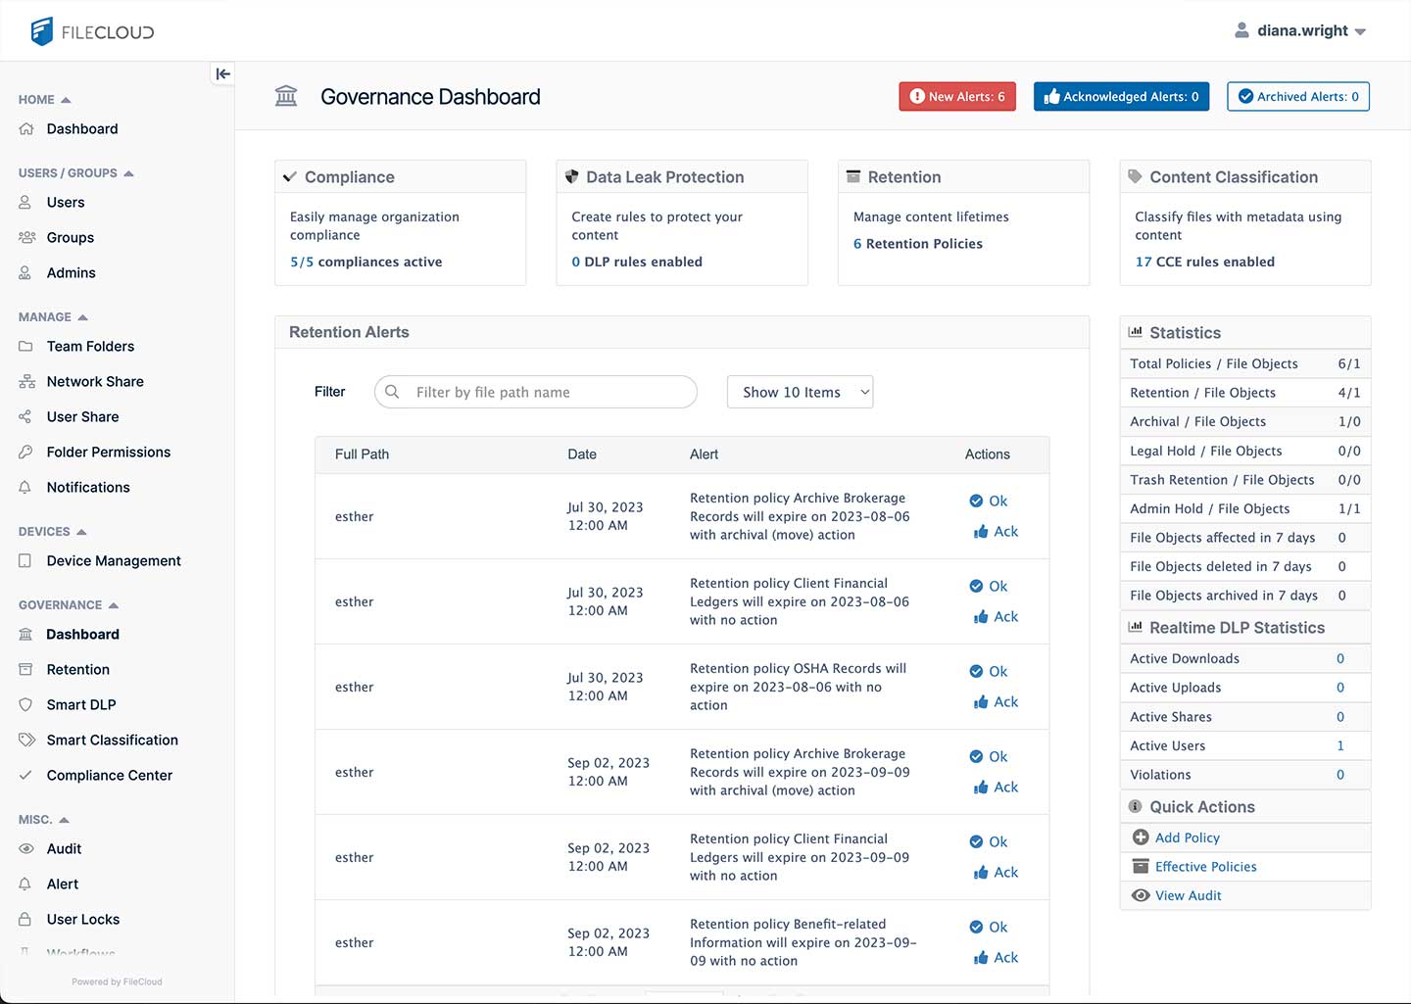1411x1004 pixels.
Task: Open Folder Permissions
Action: click(x=108, y=452)
